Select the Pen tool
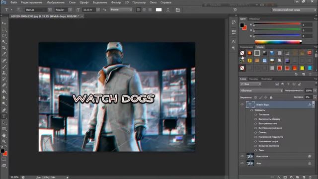 click(x=4, y=110)
